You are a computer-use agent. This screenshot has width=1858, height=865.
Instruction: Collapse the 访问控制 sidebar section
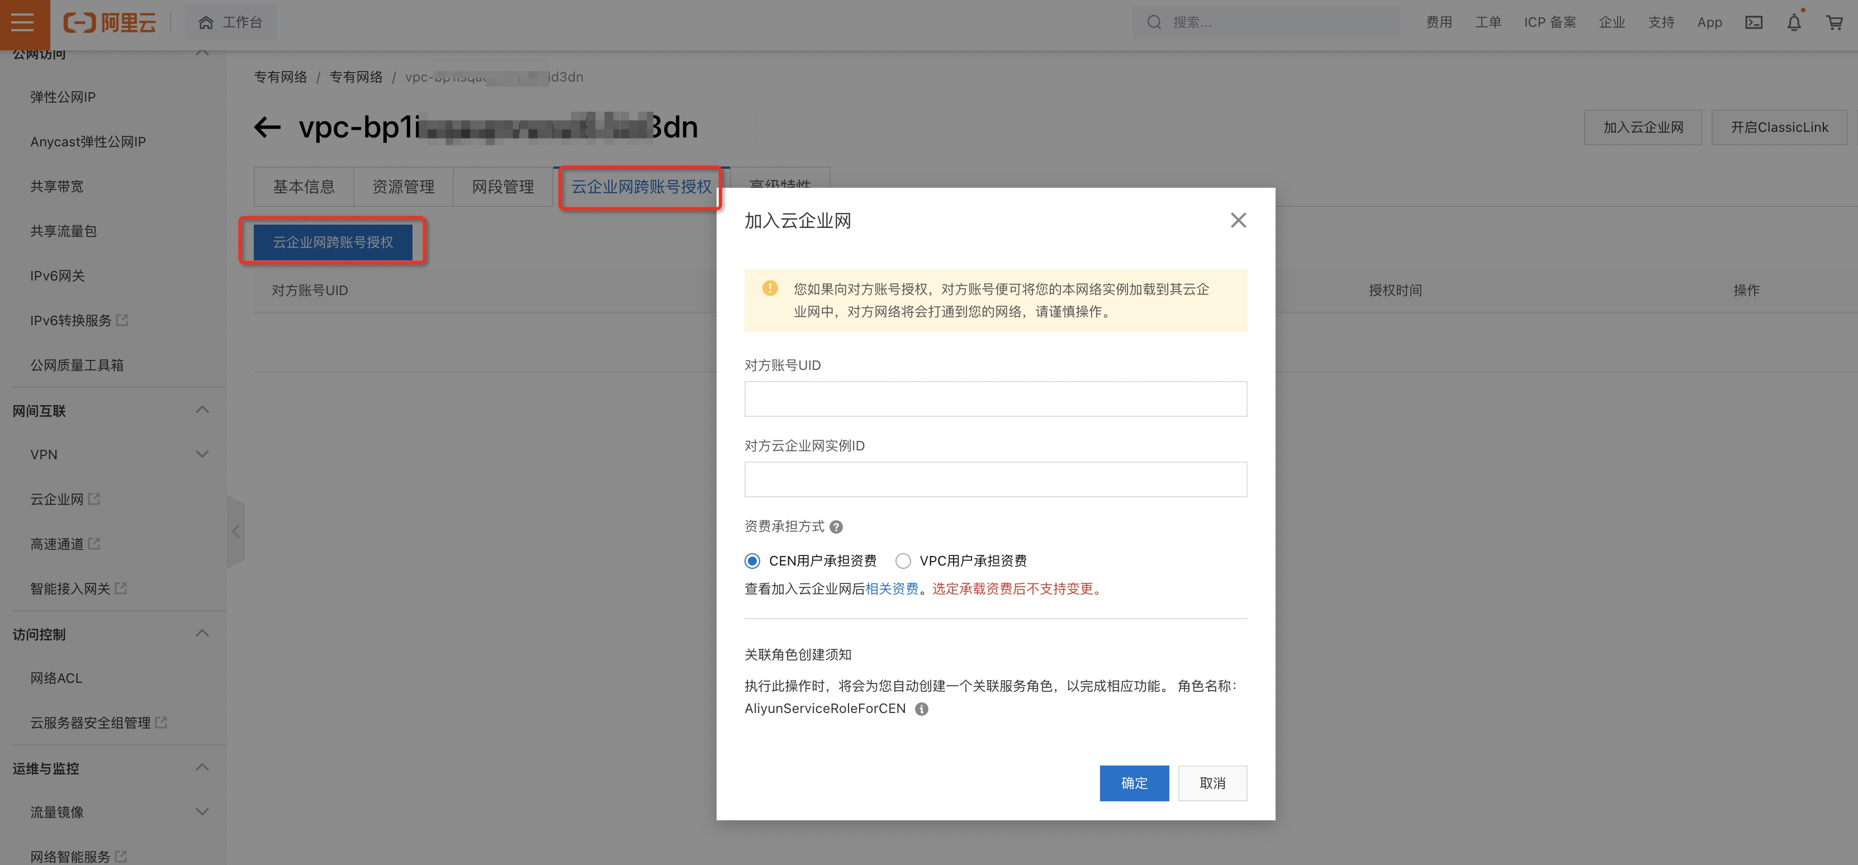pos(203,634)
